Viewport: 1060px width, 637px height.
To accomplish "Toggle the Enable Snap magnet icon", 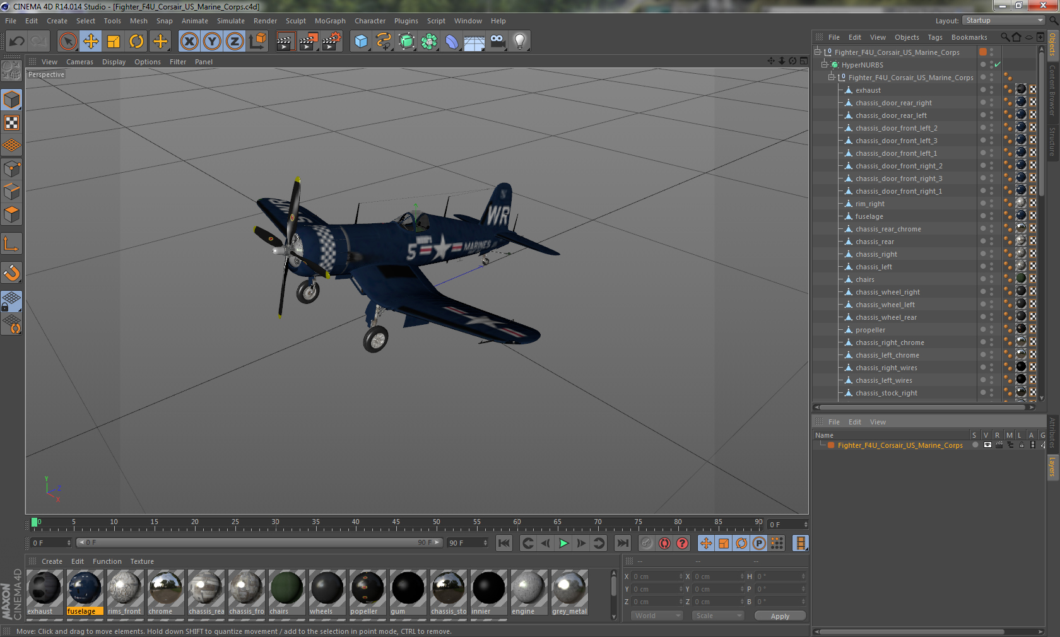I will [11, 272].
